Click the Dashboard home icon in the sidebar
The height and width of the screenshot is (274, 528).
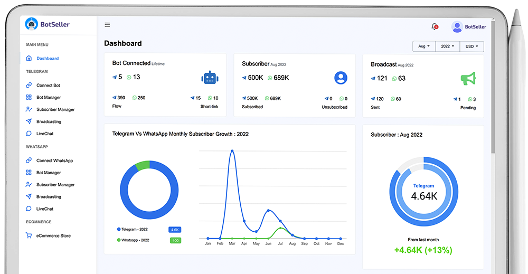[x=29, y=58]
